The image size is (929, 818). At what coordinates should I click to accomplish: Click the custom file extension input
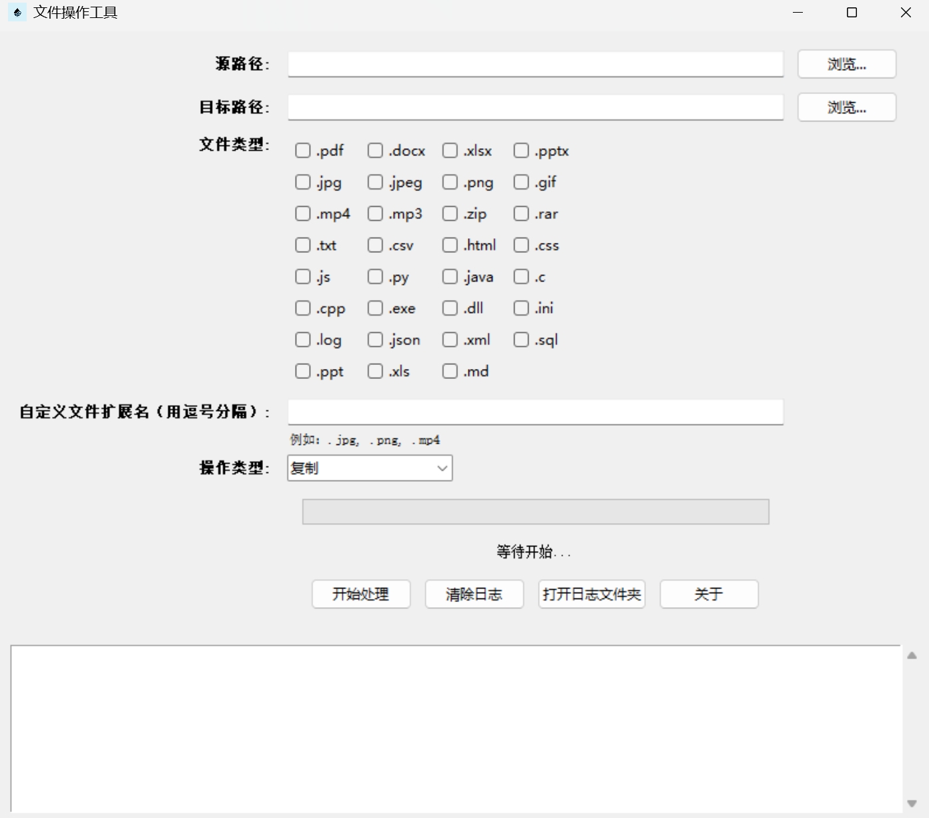(x=535, y=412)
